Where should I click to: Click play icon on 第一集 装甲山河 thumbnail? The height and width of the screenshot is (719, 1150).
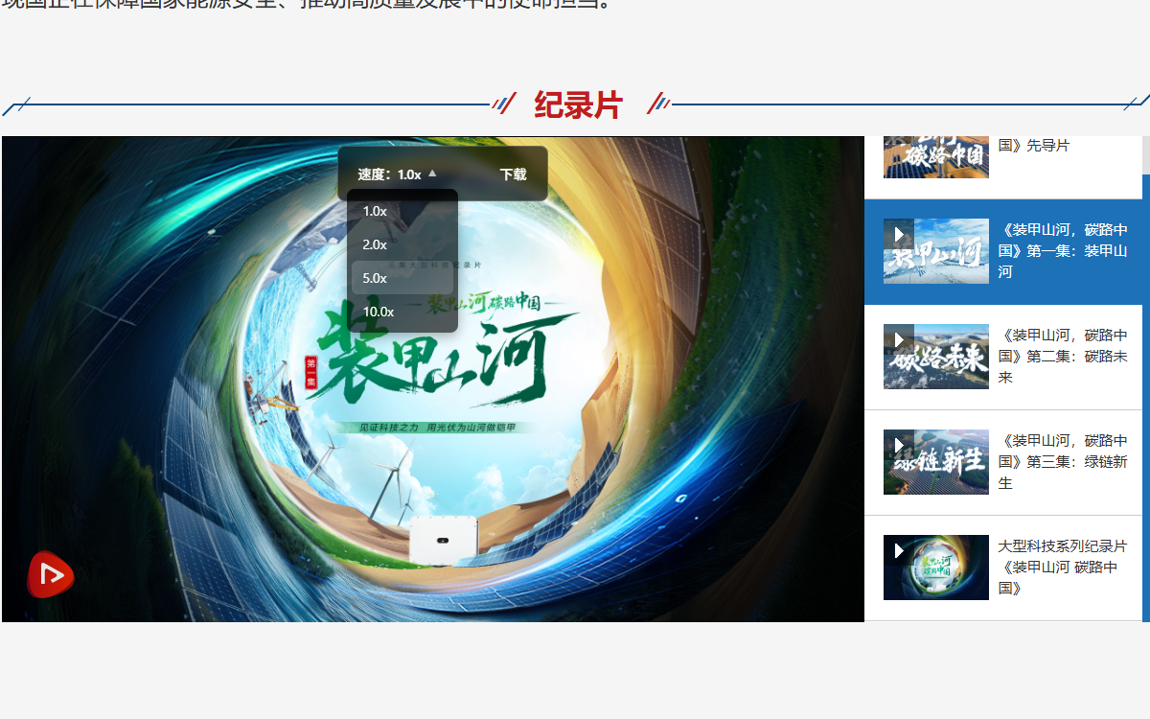tap(899, 234)
